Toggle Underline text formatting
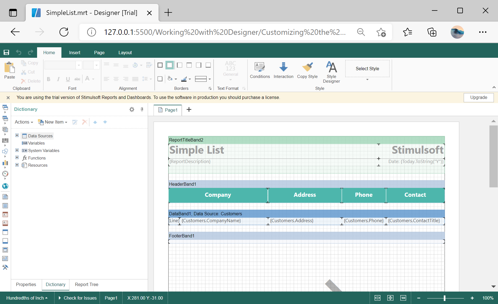This screenshot has width=498, height=304. coord(68,79)
